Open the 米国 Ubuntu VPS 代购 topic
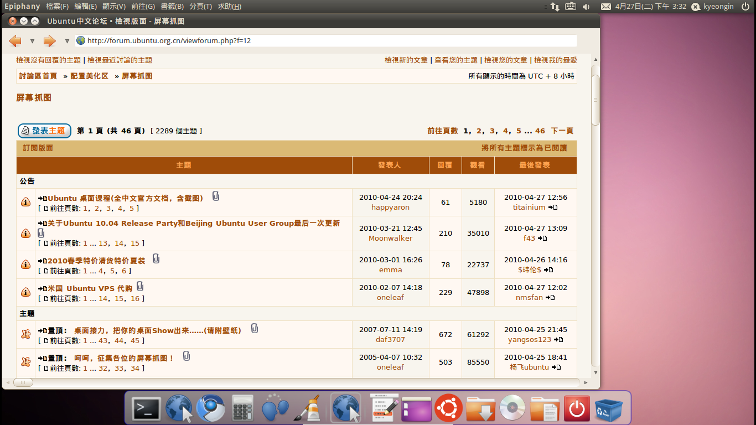 click(90, 288)
